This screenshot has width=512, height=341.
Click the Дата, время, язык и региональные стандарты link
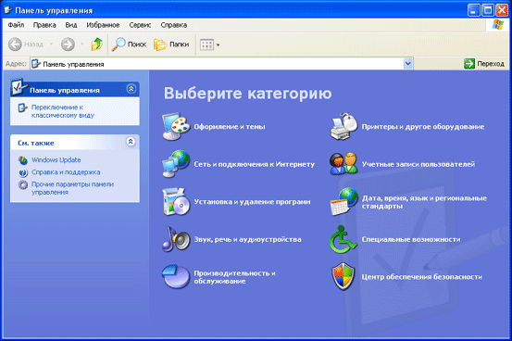tap(424, 202)
